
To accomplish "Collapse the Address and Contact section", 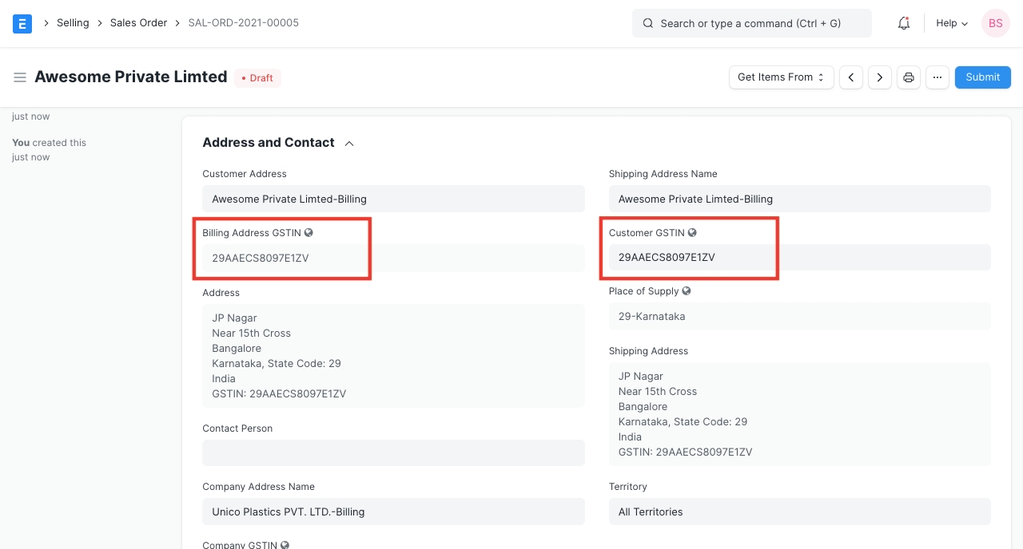I will pyautogui.click(x=349, y=144).
